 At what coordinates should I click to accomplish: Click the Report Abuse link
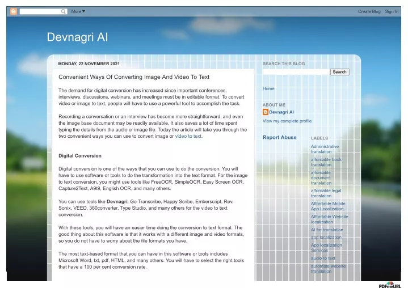[279, 137]
